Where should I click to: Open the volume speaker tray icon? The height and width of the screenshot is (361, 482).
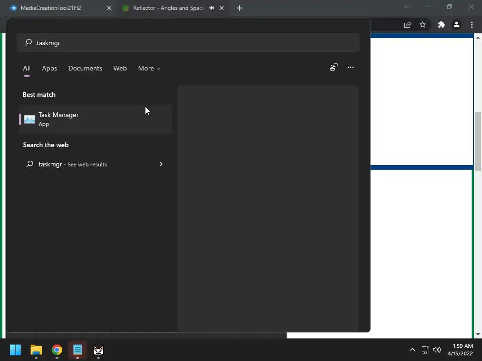[x=437, y=350]
